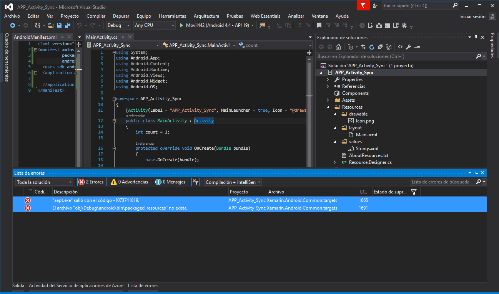Viewport: 499px width, 294px height.
Task: Pin the MainActivity.cs tab
Action: click(x=123, y=37)
